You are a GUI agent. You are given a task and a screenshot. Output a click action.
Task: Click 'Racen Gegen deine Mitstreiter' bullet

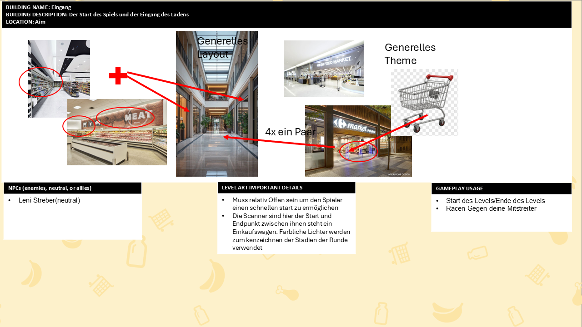(492, 208)
